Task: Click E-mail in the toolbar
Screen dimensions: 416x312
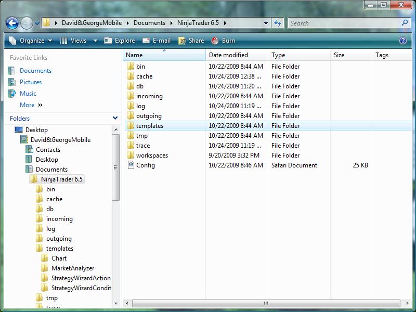Action: (157, 41)
